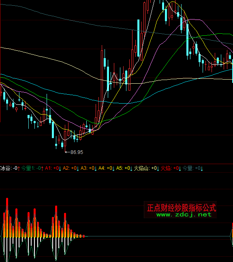
Task: Select the 冰谷 indicator label
Action: pos(5,168)
